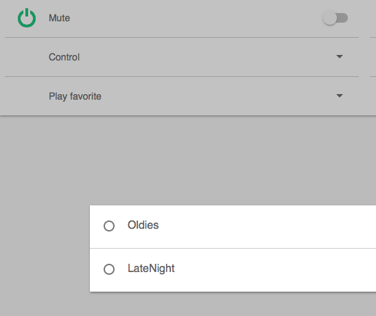
Task: Click the Control label text
Action: click(64, 57)
